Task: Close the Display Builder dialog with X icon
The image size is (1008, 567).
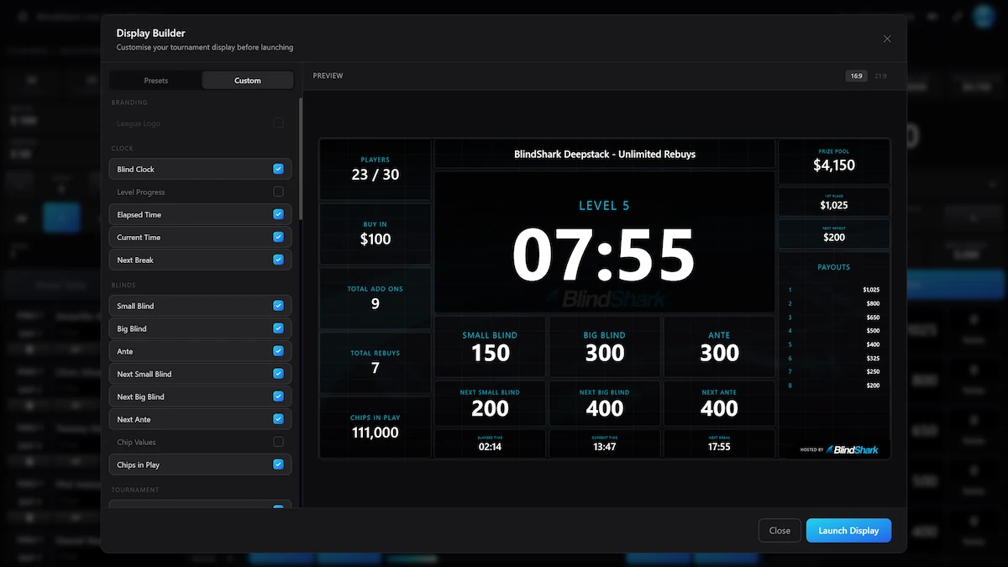Action: [887, 39]
